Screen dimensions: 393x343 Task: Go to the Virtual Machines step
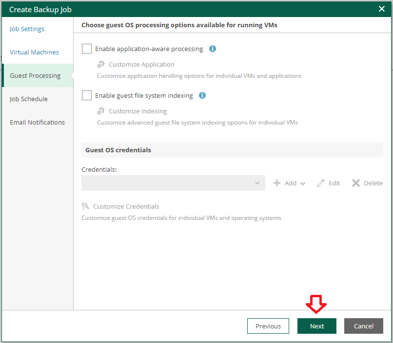pos(34,52)
